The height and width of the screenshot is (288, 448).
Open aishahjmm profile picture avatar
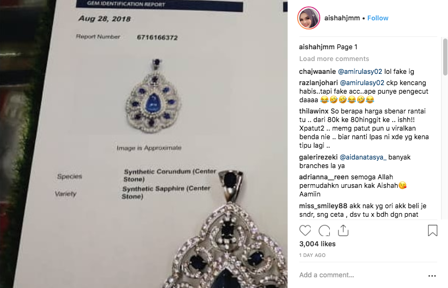(x=308, y=18)
